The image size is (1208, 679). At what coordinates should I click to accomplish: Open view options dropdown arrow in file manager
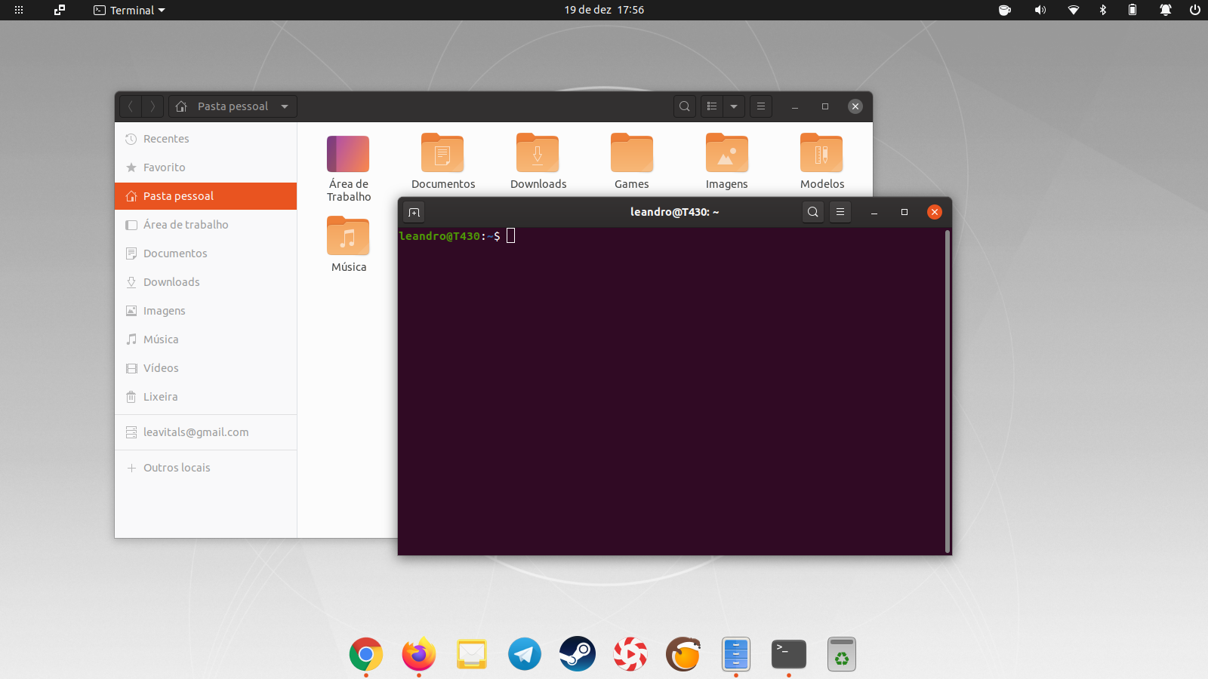coord(734,106)
